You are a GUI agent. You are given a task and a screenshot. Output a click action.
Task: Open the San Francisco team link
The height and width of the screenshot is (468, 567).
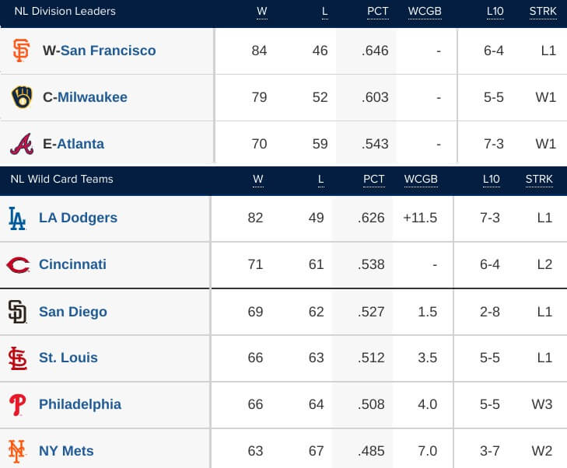[108, 51]
